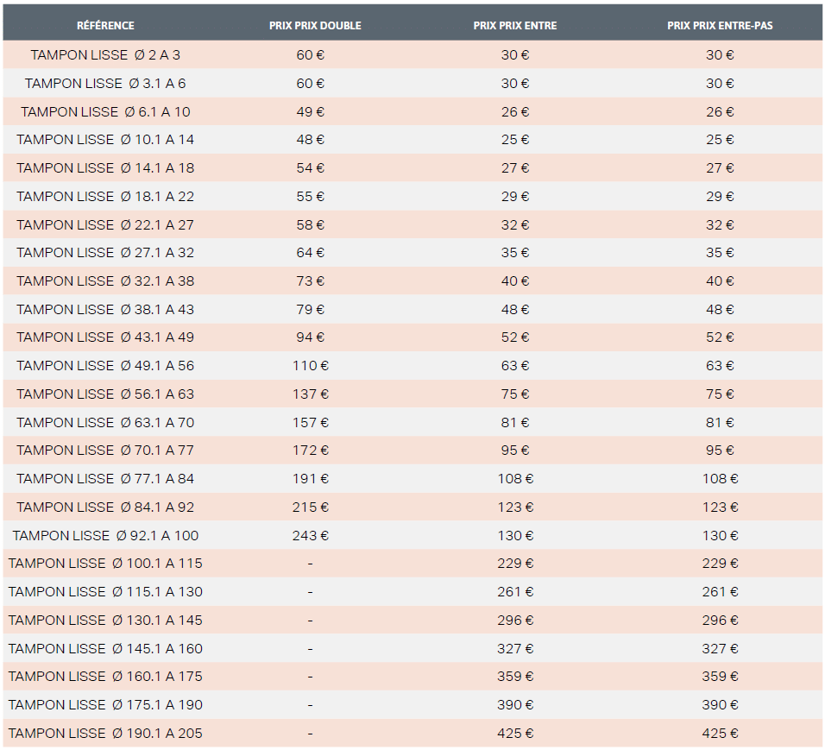Click the 191 € double price cell

(311, 479)
